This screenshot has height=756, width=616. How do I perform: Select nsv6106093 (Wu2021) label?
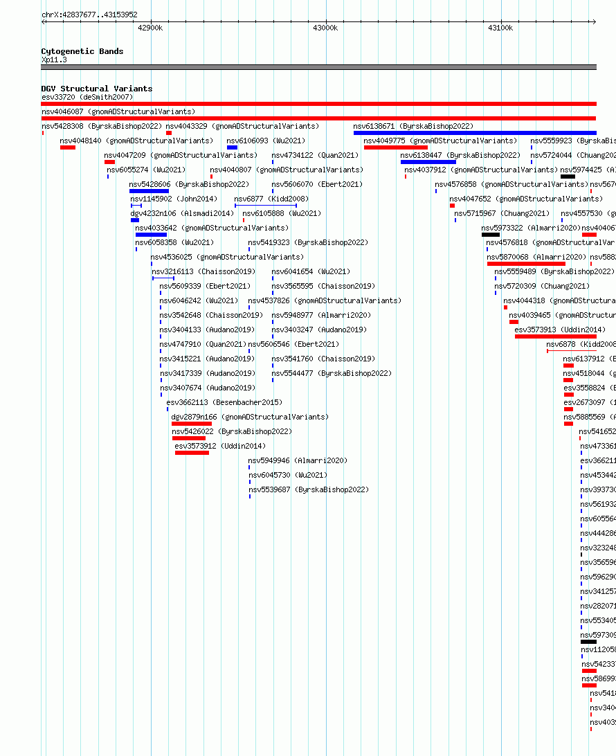[x=266, y=141]
